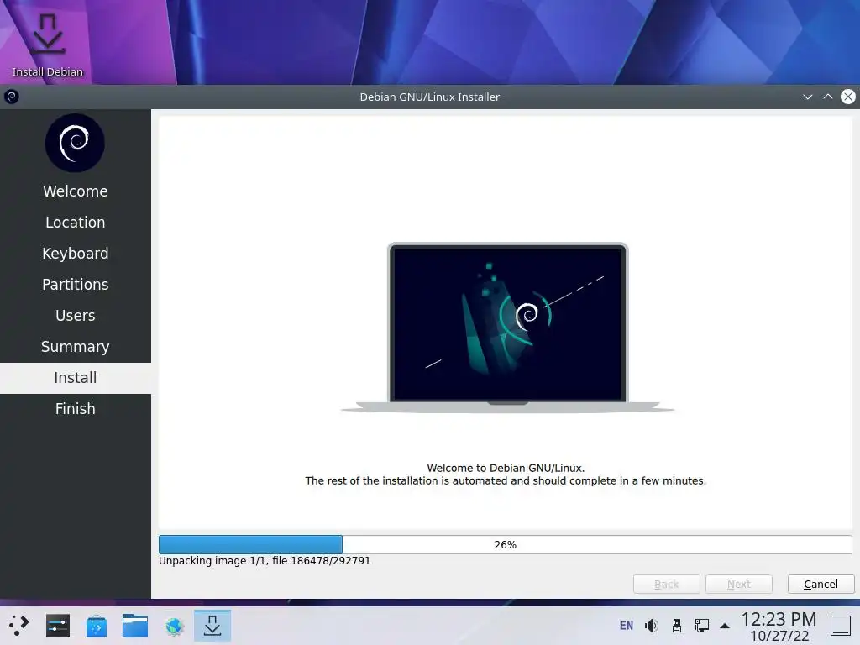Open the Install Debian desktop shortcut
The width and height of the screenshot is (860, 645).
tap(48, 45)
